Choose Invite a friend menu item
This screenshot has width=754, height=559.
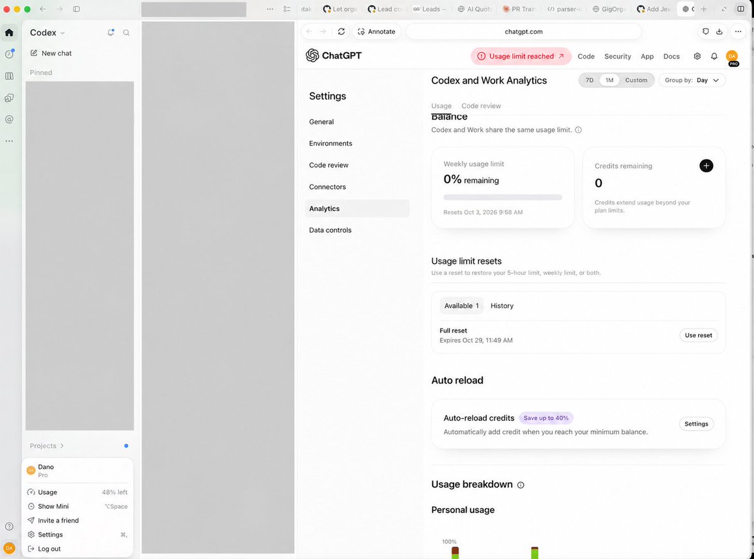pos(77,520)
